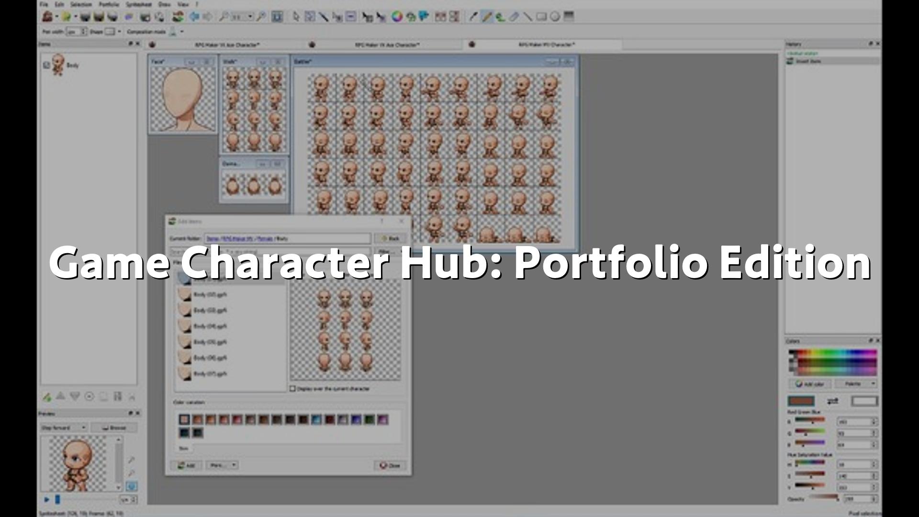The image size is (919, 517).
Task: Click the rectangular selection tool icon
Action: pos(310,17)
